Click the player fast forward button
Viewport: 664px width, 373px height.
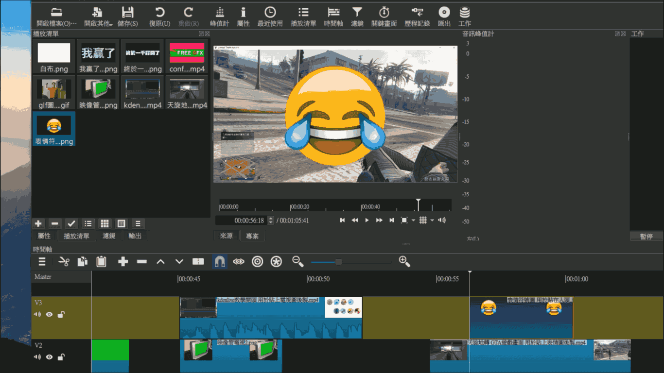(x=379, y=220)
